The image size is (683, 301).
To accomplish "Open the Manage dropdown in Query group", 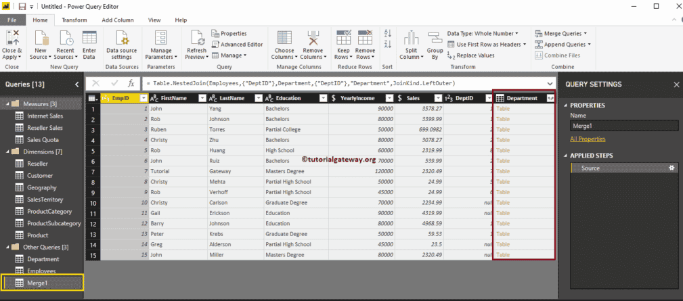I will pyautogui.click(x=229, y=55).
